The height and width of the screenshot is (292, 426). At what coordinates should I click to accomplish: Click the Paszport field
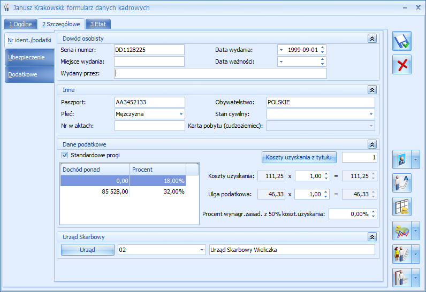click(x=150, y=102)
